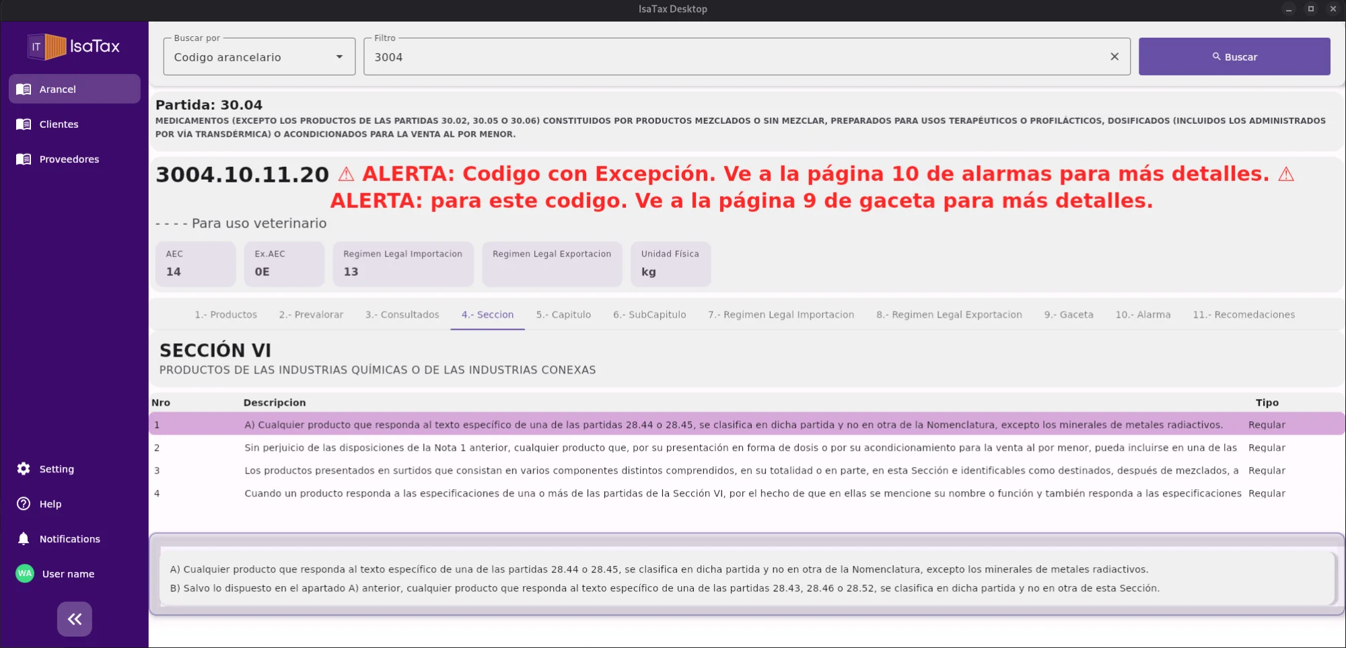The height and width of the screenshot is (648, 1346).
Task: Clear the filter with the X button
Action: (1114, 57)
